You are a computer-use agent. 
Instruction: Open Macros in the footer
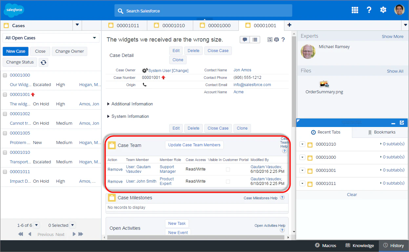325,245
